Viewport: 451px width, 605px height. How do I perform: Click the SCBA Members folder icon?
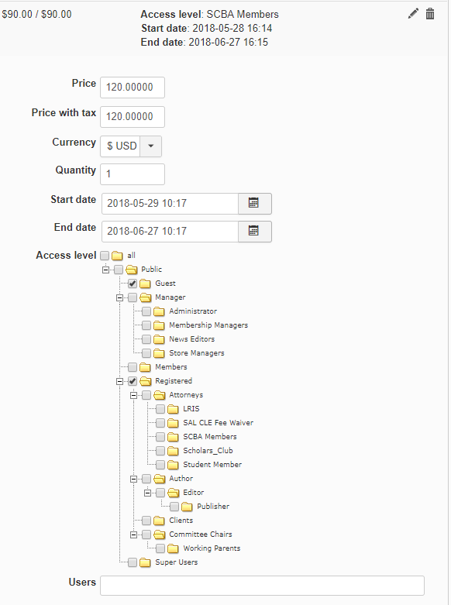point(173,437)
